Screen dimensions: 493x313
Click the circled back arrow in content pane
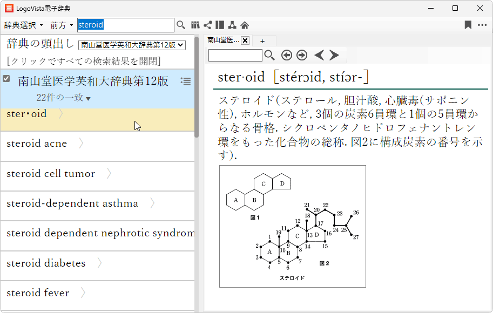point(287,55)
